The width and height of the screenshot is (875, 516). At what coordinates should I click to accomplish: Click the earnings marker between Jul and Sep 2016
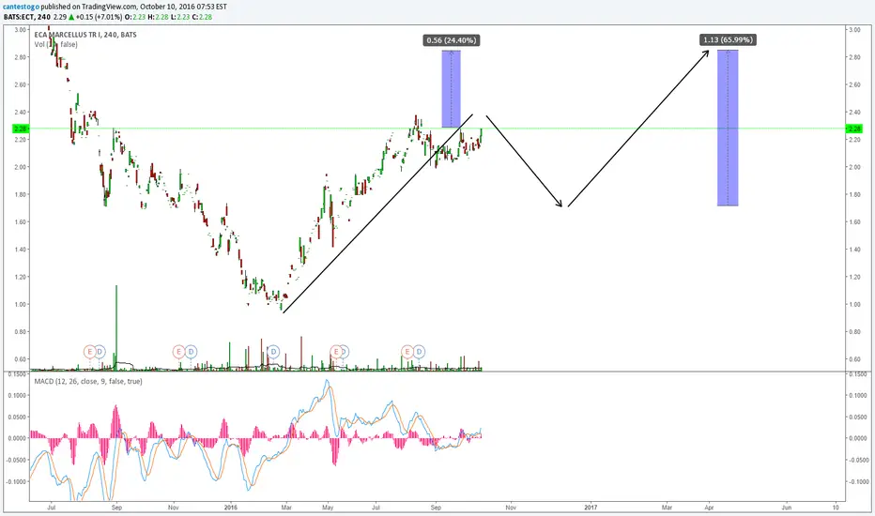pyautogui.click(x=407, y=352)
